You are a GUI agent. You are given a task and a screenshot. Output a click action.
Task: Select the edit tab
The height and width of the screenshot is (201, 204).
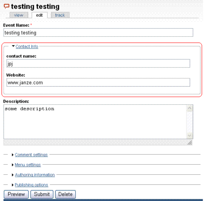[x=39, y=15]
